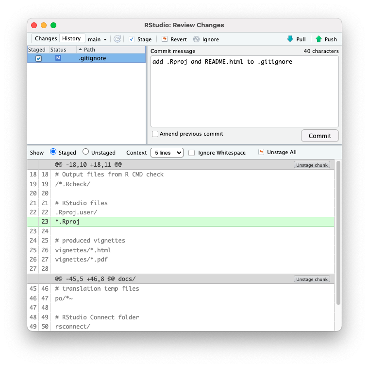
Task: Enable Amend previous commit checkbox
Action: coord(155,134)
